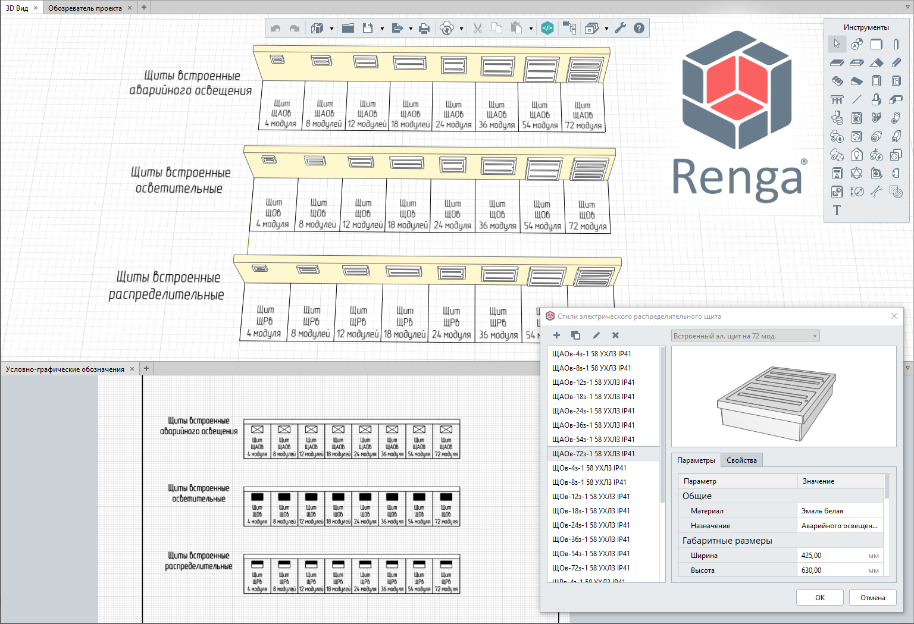Viewport: 914px width, 624px height.
Task: Add a new style with the plus icon
Action: (556, 335)
